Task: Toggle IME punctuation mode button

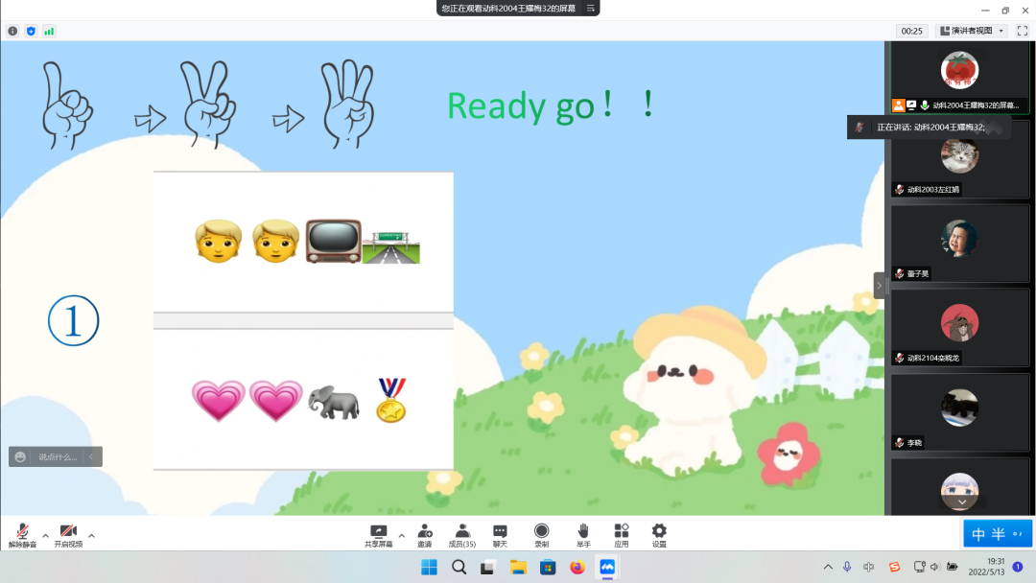Action: click(1018, 534)
